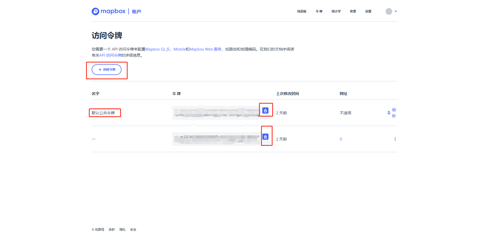This screenshot has height=238, width=489.
Task: Open the three-dot menu for second token
Action: [x=395, y=139]
